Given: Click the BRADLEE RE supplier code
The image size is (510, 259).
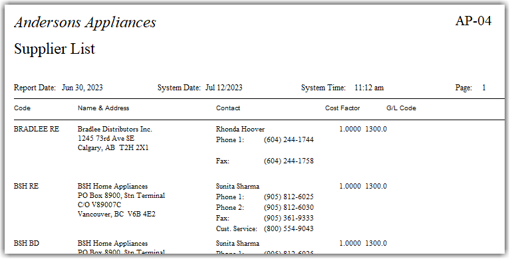Looking at the screenshot, I should click(37, 129).
